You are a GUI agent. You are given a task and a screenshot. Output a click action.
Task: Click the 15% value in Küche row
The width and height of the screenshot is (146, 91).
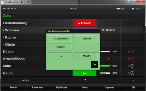click(x=115, y=52)
